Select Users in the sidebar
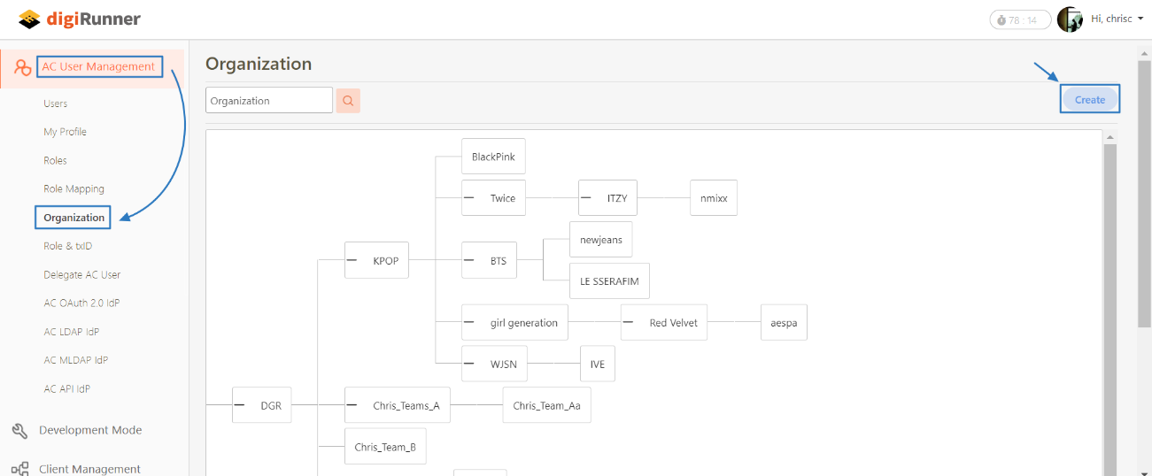The image size is (1152, 476). coord(56,104)
